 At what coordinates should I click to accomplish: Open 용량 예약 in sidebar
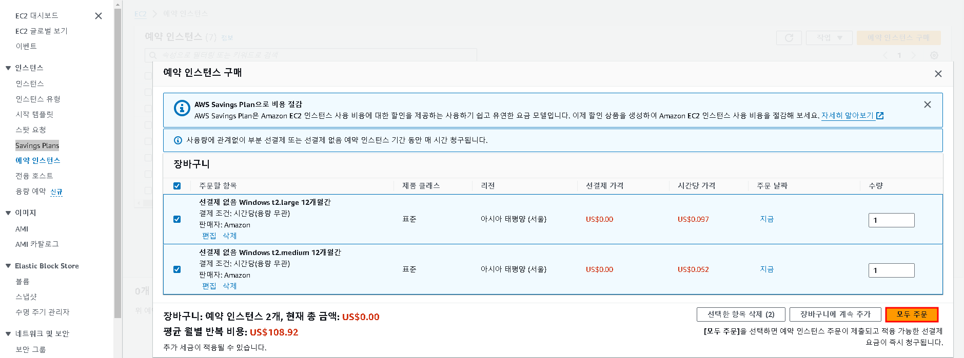point(31,192)
